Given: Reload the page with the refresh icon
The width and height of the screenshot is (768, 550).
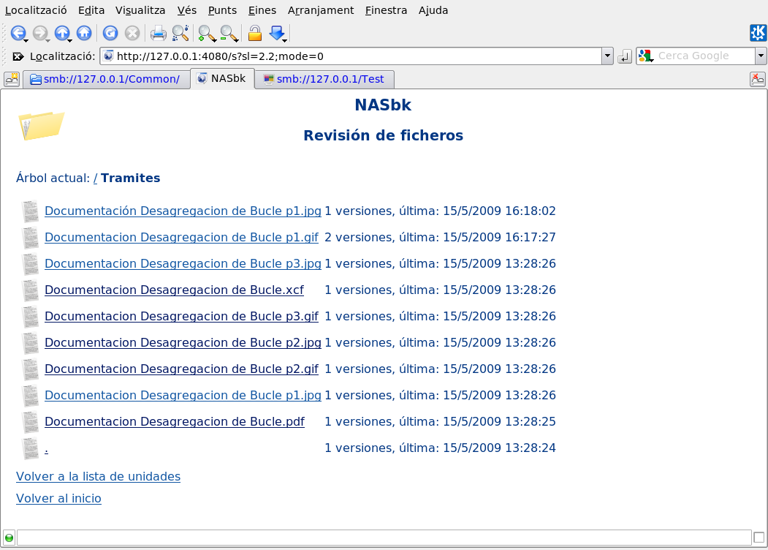Looking at the screenshot, I should point(110,33).
